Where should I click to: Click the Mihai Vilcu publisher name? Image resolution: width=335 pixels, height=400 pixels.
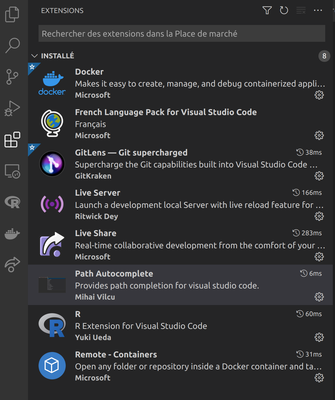click(x=95, y=297)
